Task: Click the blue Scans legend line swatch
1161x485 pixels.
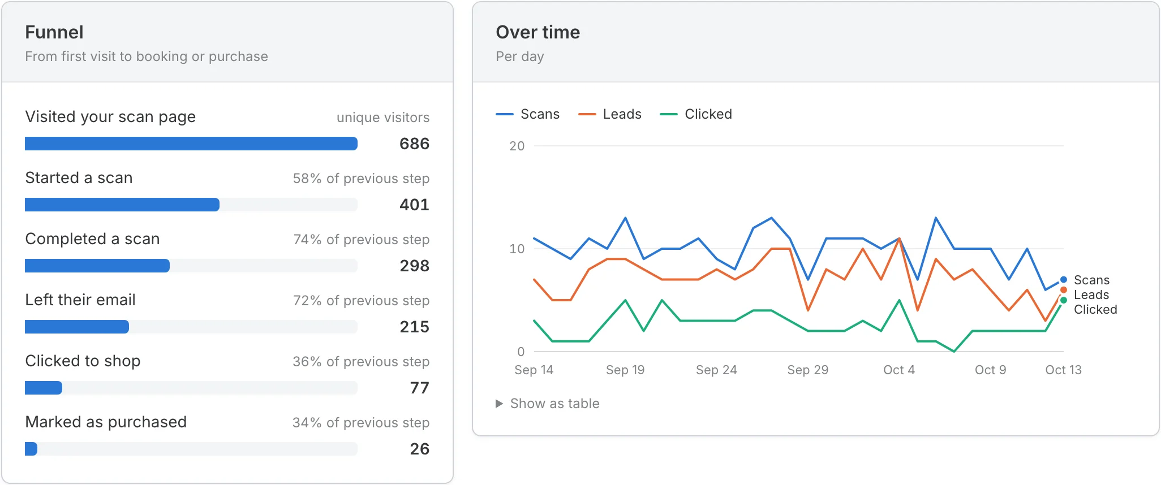Action: coord(505,115)
